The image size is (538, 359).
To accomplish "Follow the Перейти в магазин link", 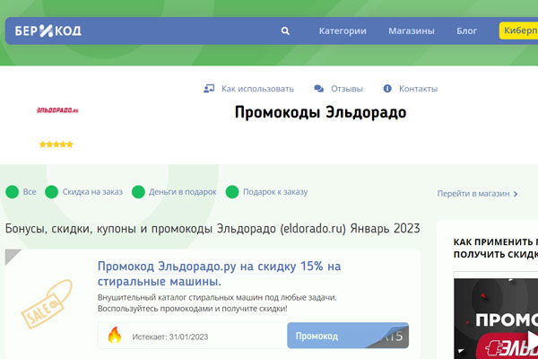I will 473,194.
